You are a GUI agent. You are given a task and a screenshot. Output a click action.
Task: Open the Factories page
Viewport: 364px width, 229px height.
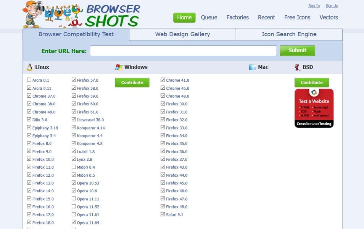pos(237,18)
